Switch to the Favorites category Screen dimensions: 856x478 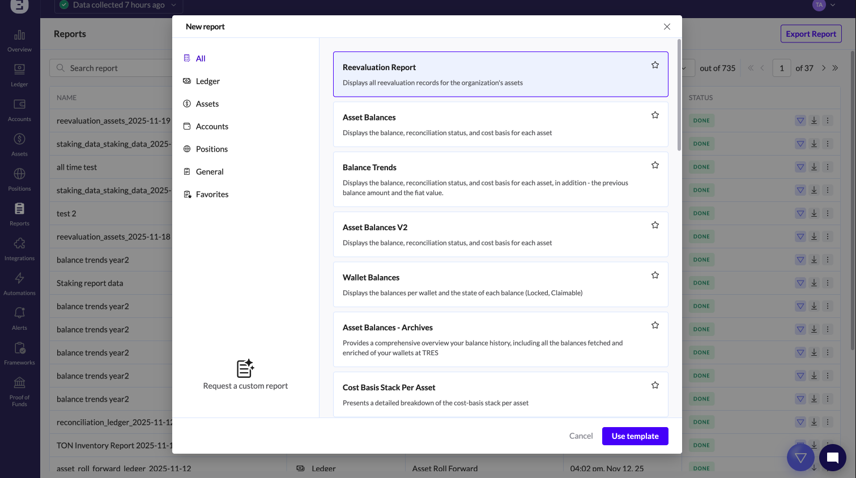pyautogui.click(x=212, y=195)
